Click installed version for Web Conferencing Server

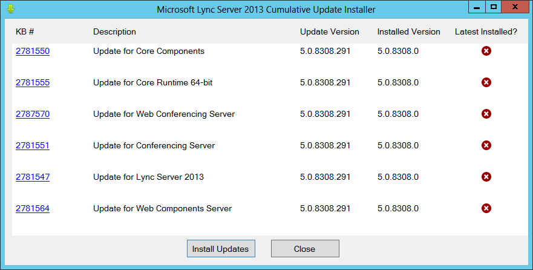click(x=398, y=114)
